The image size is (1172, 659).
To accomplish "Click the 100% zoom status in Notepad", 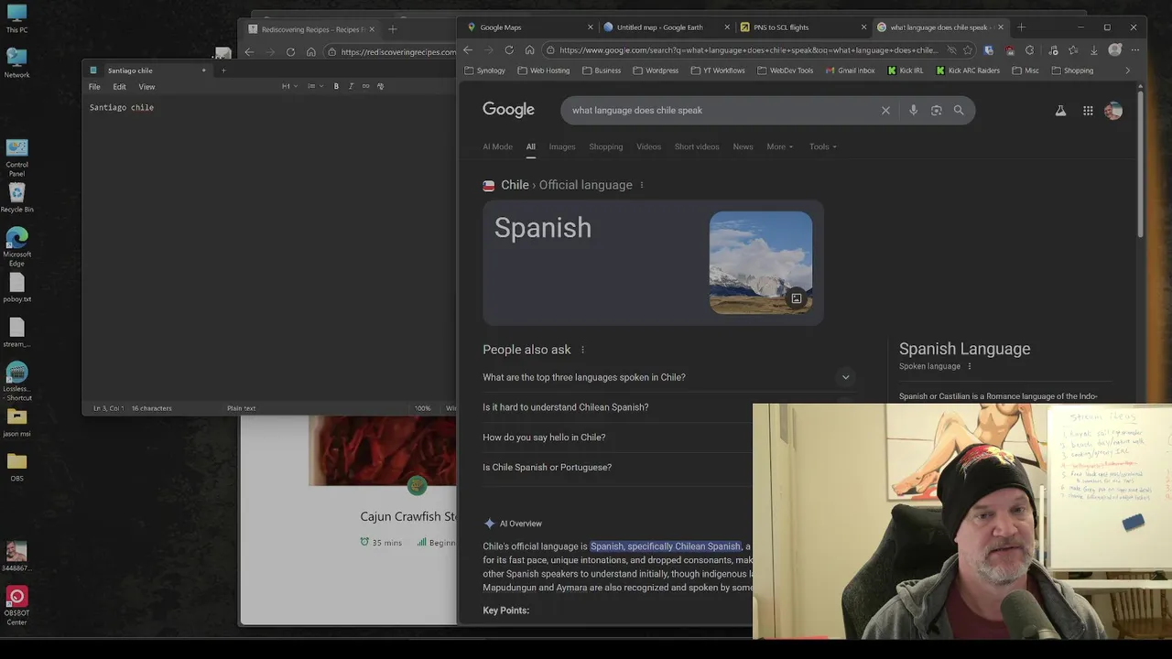I will point(422,408).
